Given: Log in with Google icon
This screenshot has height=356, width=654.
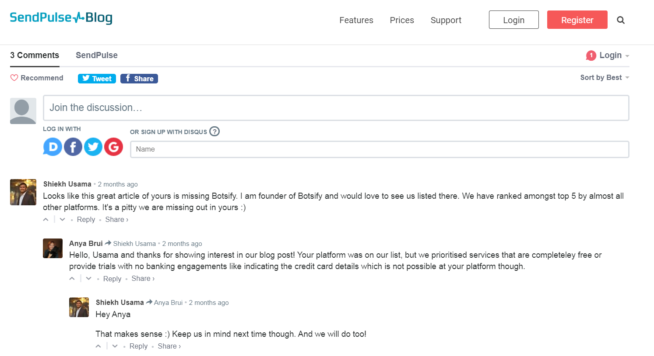Looking at the screenshot, I should [113, 147].
